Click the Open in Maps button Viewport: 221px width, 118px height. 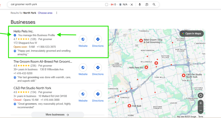(x=192, y=34)
